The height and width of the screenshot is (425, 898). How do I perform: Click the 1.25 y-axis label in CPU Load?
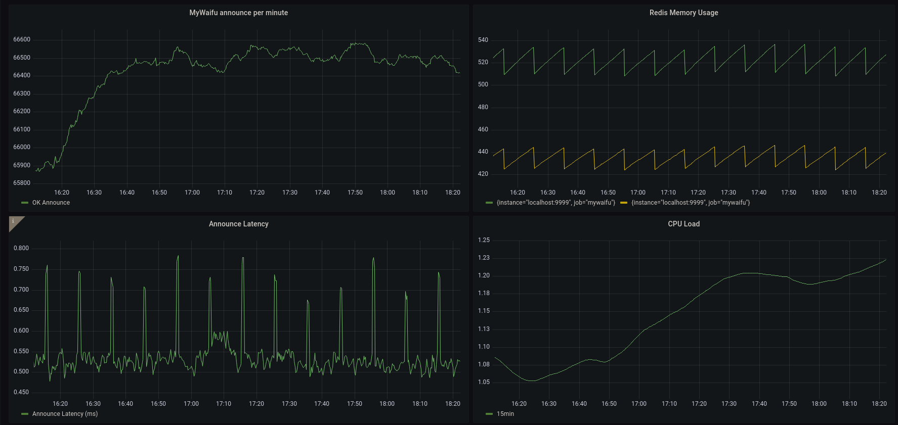coord(484,240)
